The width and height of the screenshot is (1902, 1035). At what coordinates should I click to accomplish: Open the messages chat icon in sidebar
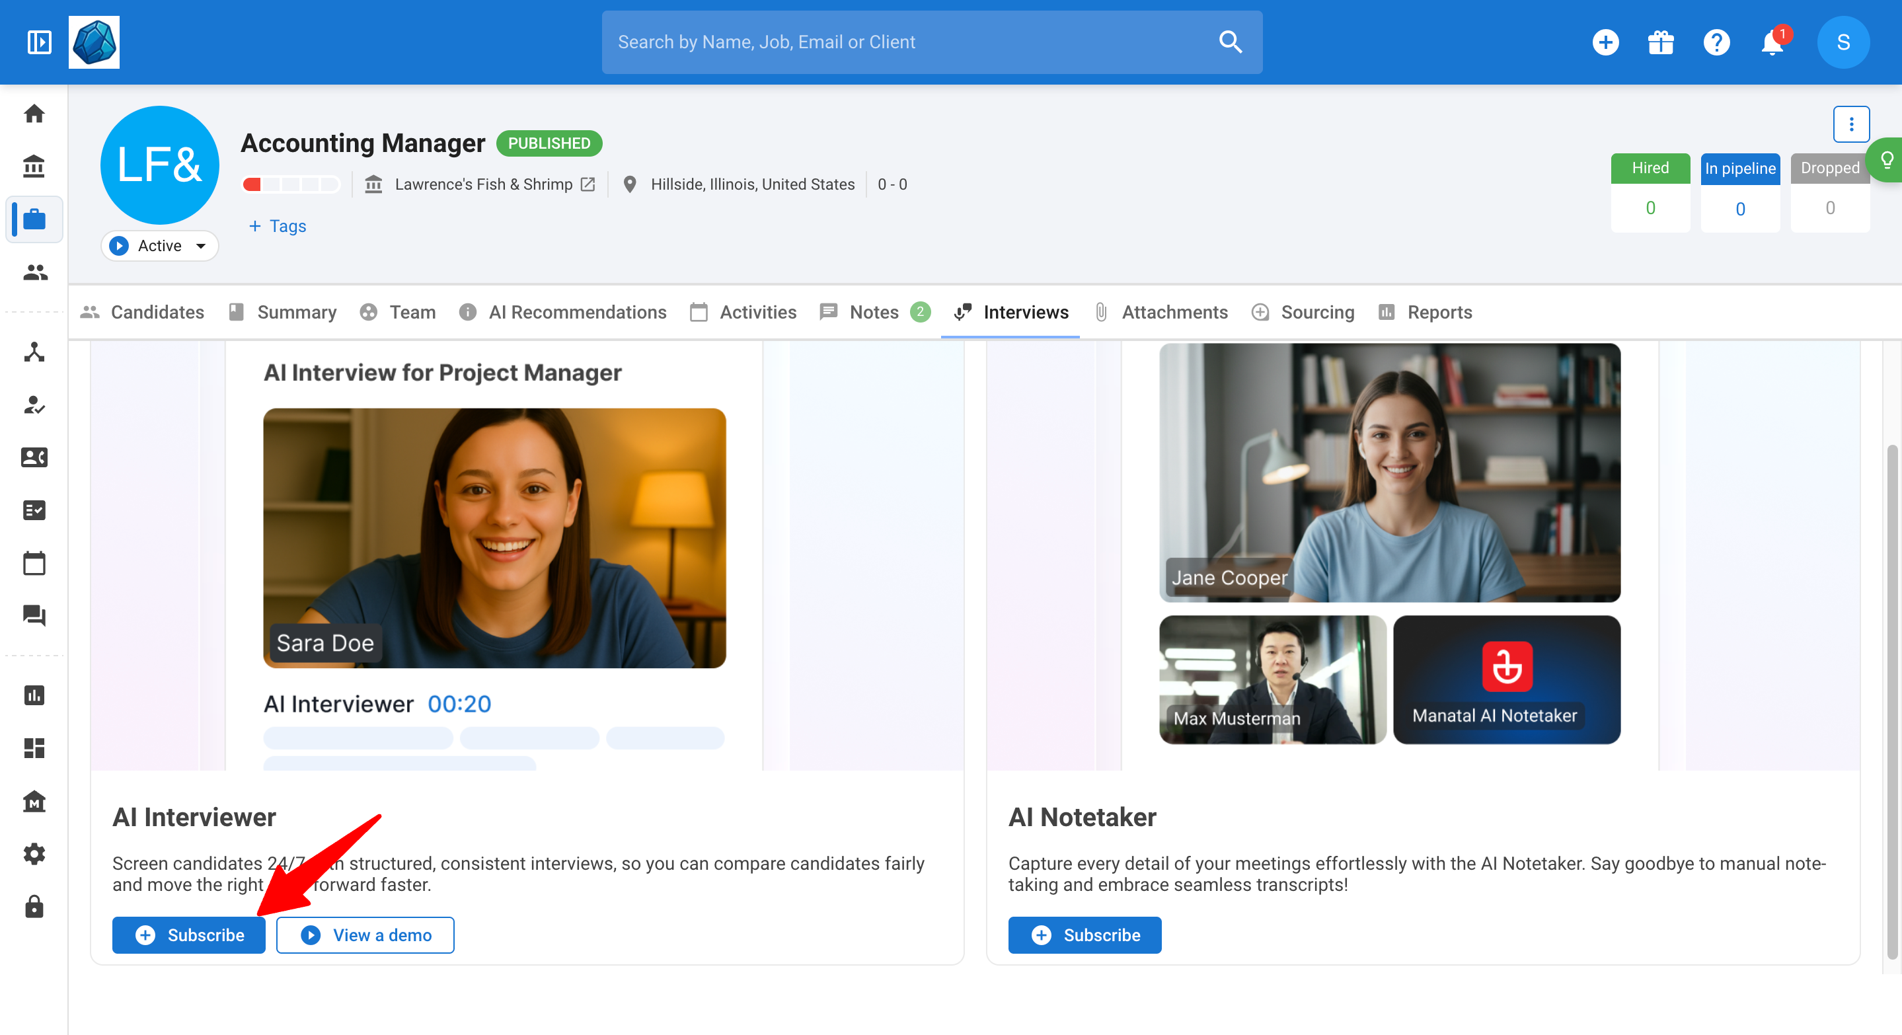pyautogui.click(x=34, y=616)
